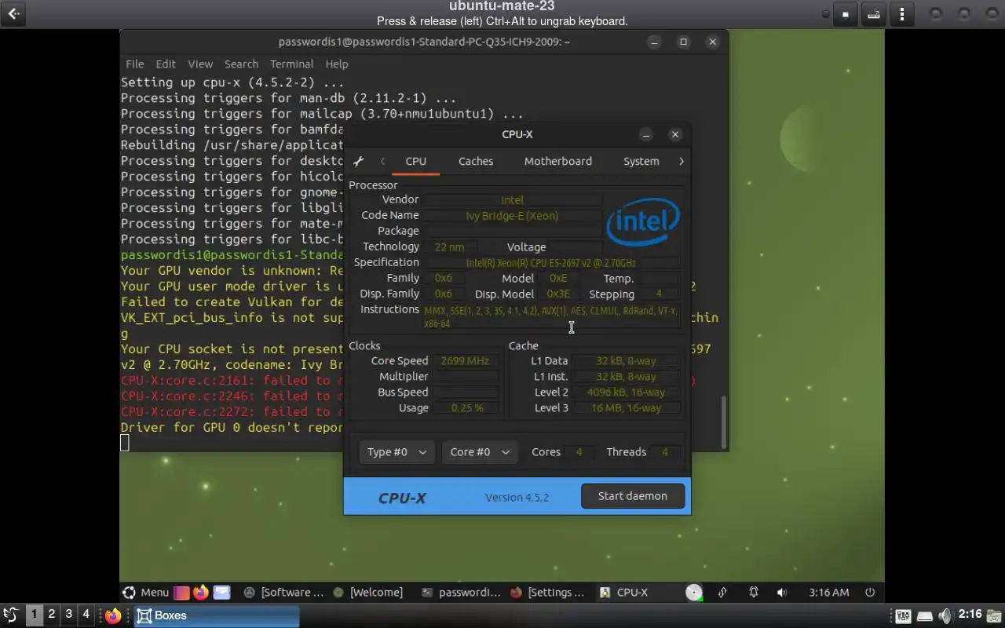Click host network tray icon
Viewport: 1005px width, 628px height.
pyautogui.click(x=925, y=615)
